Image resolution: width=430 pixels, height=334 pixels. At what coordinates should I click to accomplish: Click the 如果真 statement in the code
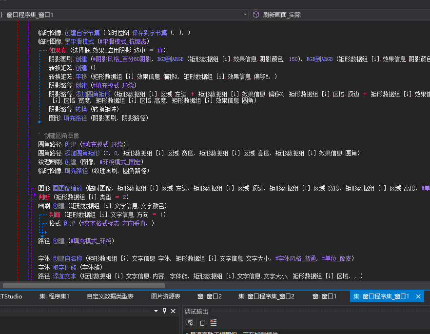pos(58,50)
